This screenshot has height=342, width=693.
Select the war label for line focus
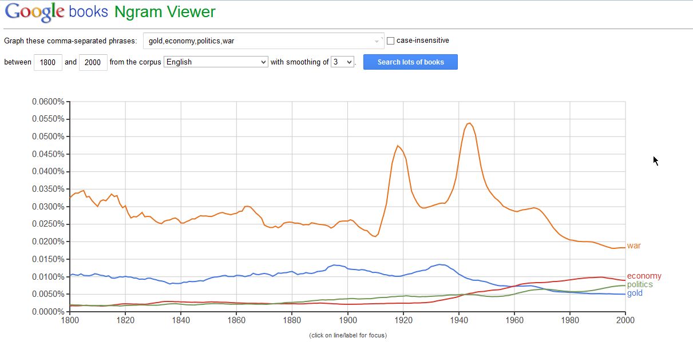coord(634,246)
